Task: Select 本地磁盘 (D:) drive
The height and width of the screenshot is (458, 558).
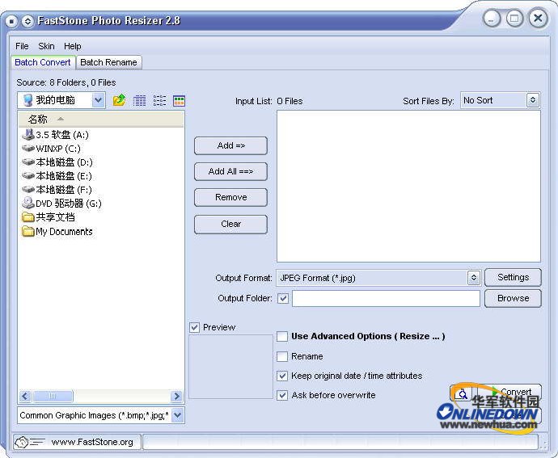Action: 57,162
